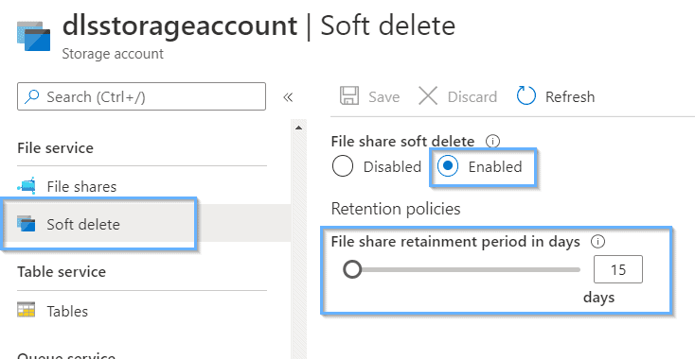Click the File shares icon
The height and width of the screenshot is (359, 695).
pyautogui.click(x=27, y=186)
